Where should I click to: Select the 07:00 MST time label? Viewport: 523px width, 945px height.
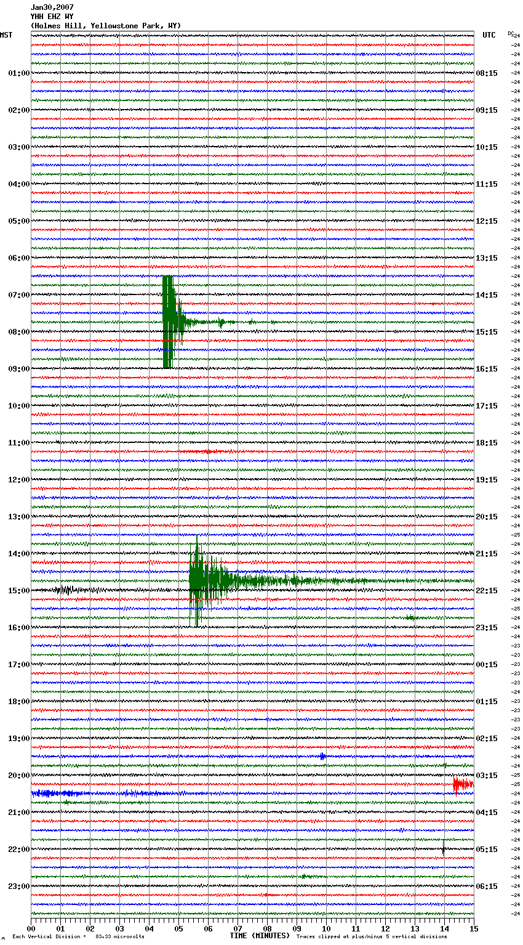tap(19, 295)
